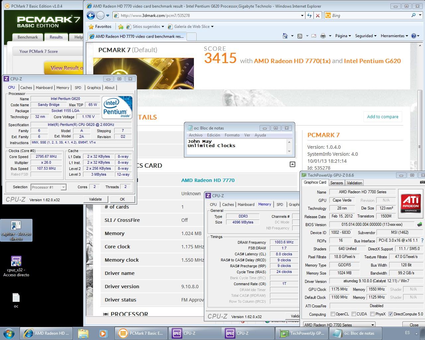
Task: Open capture shortcut on desktop
Action: (x=16, y=230)
